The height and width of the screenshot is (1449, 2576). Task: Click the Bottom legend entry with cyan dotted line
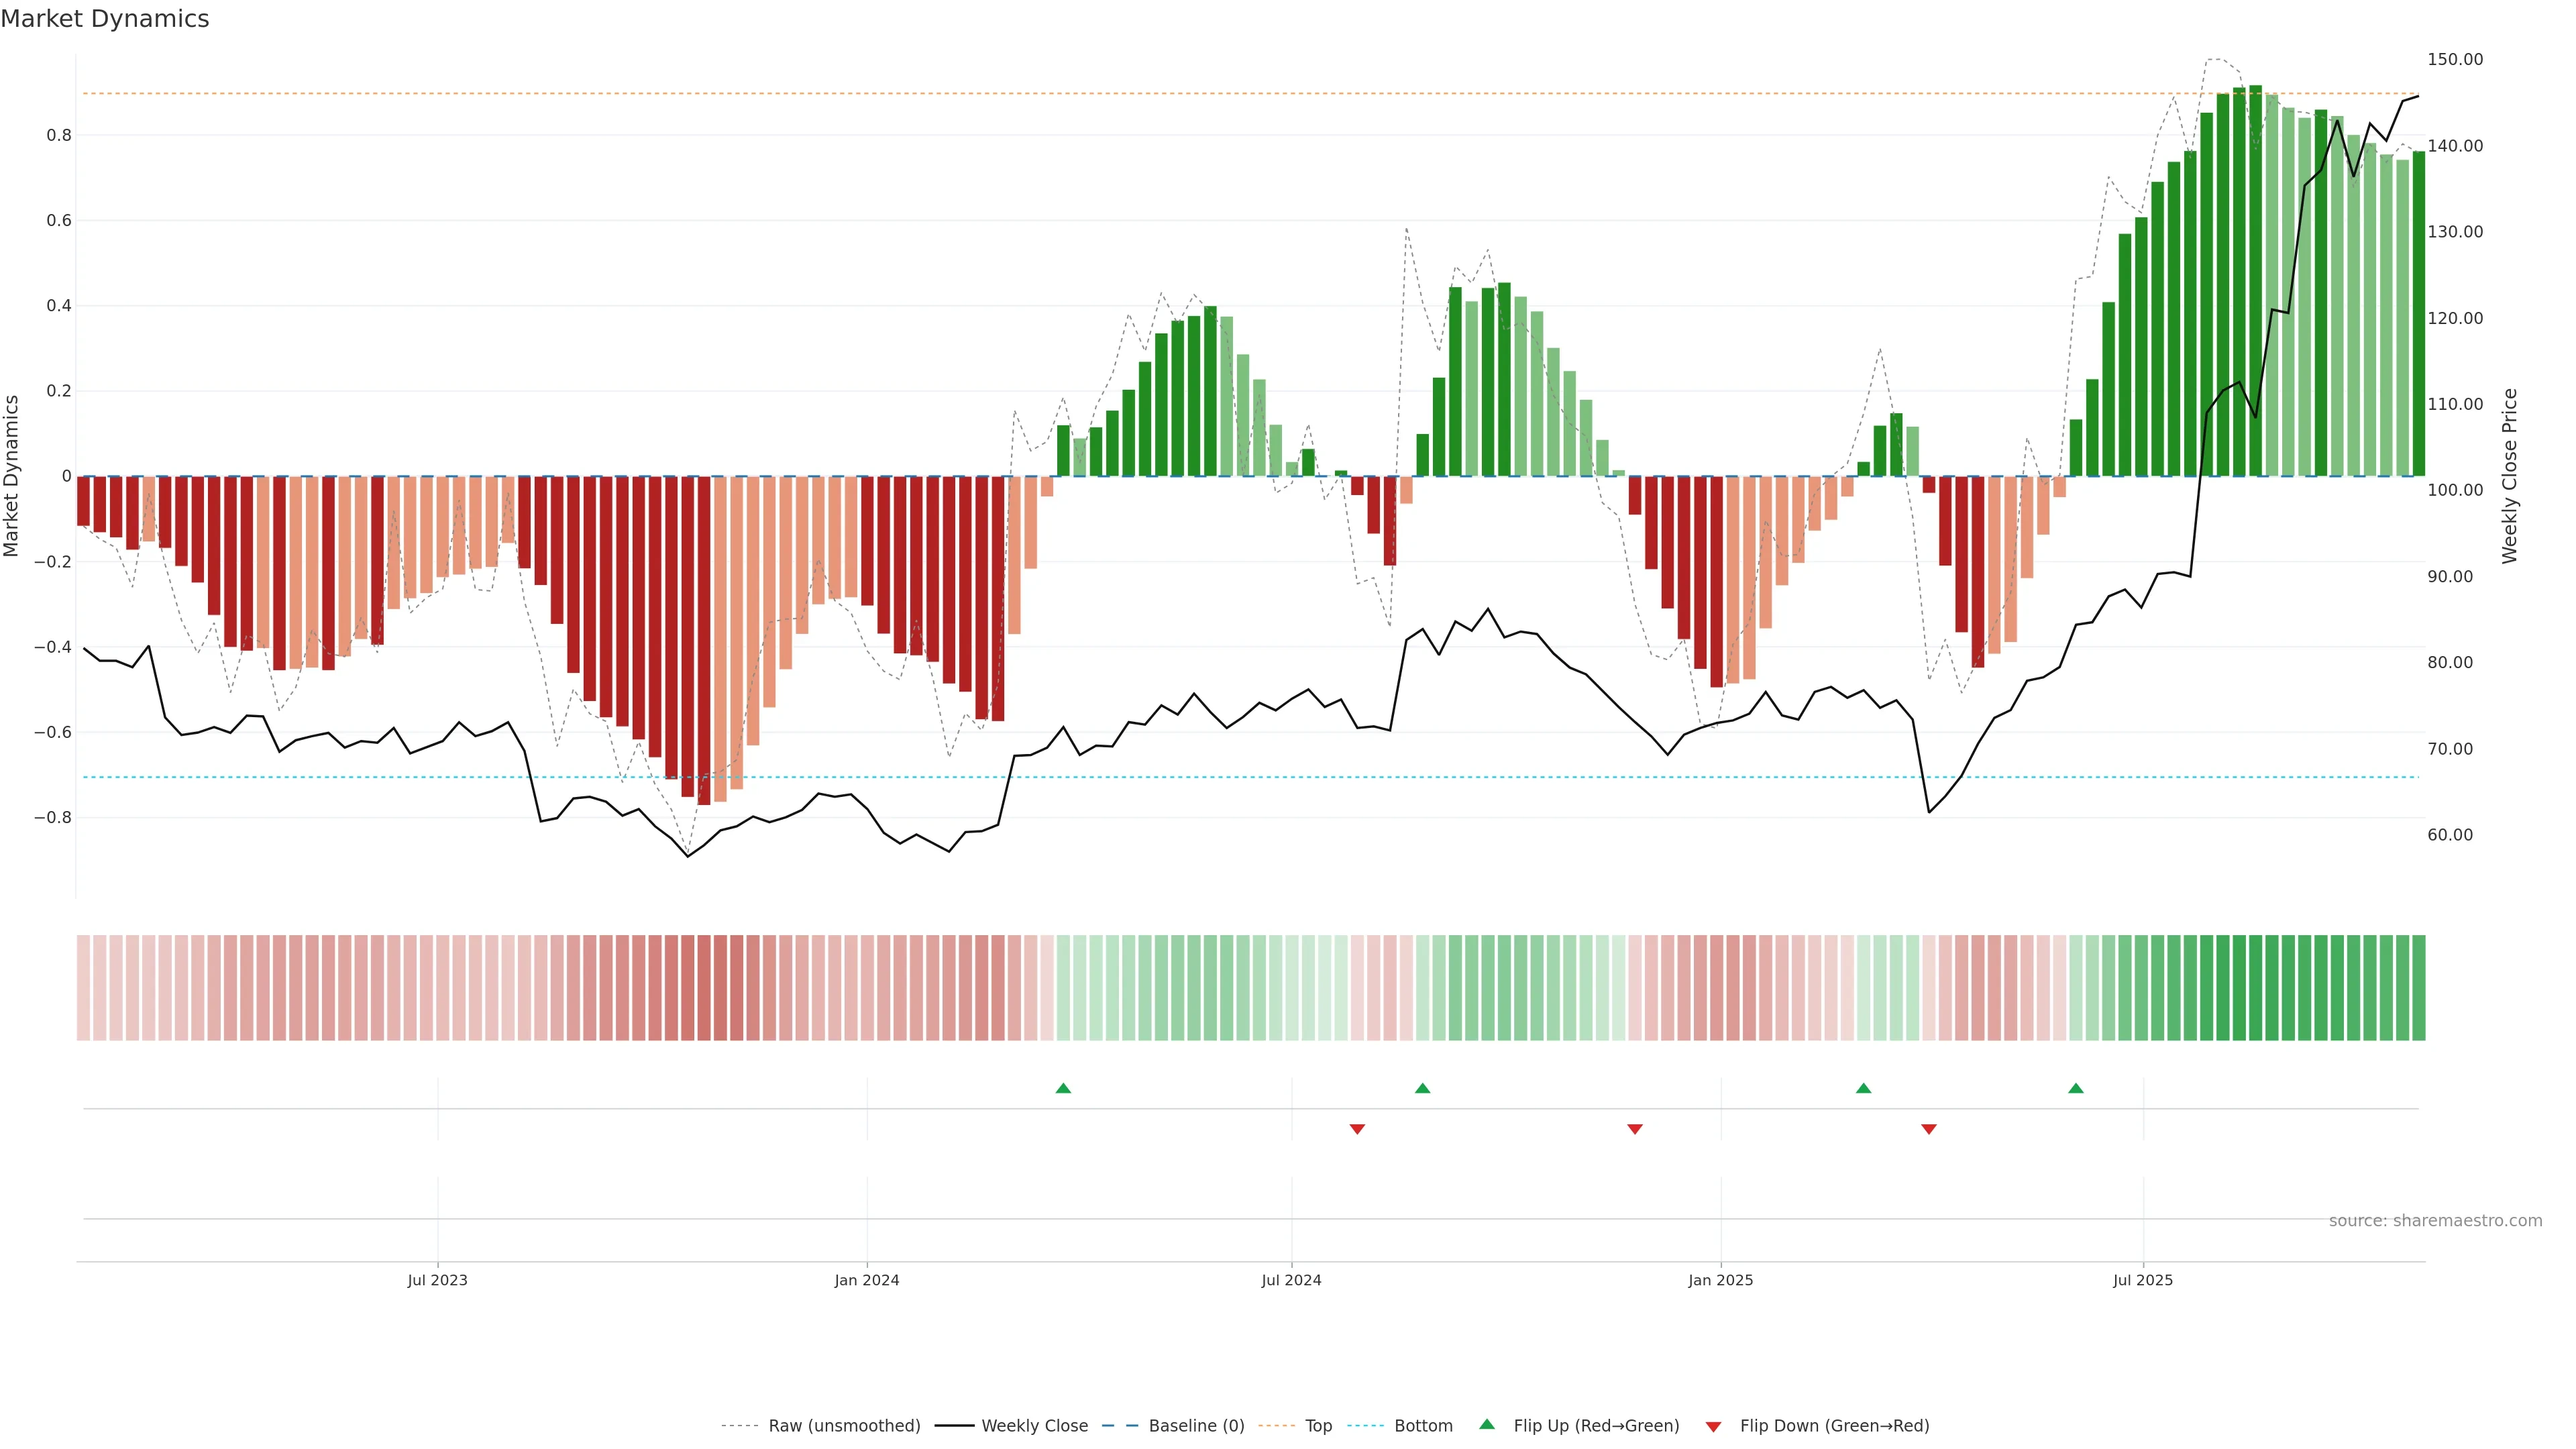1423,1426
